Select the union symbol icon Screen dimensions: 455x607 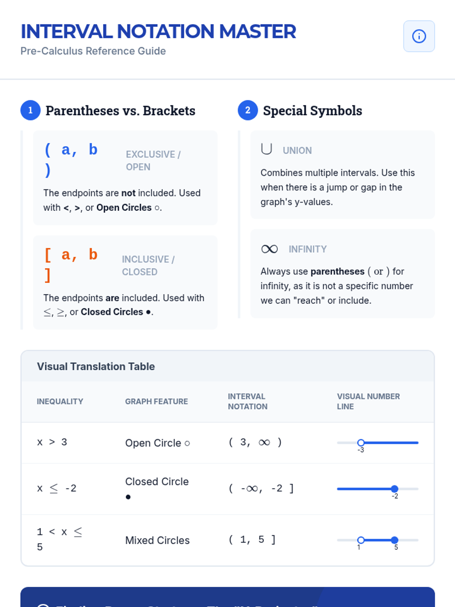(x=267, y=149)
